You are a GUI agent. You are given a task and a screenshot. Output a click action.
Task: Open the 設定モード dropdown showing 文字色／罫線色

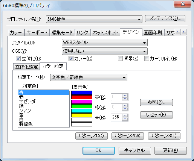[x=89, y=77]
